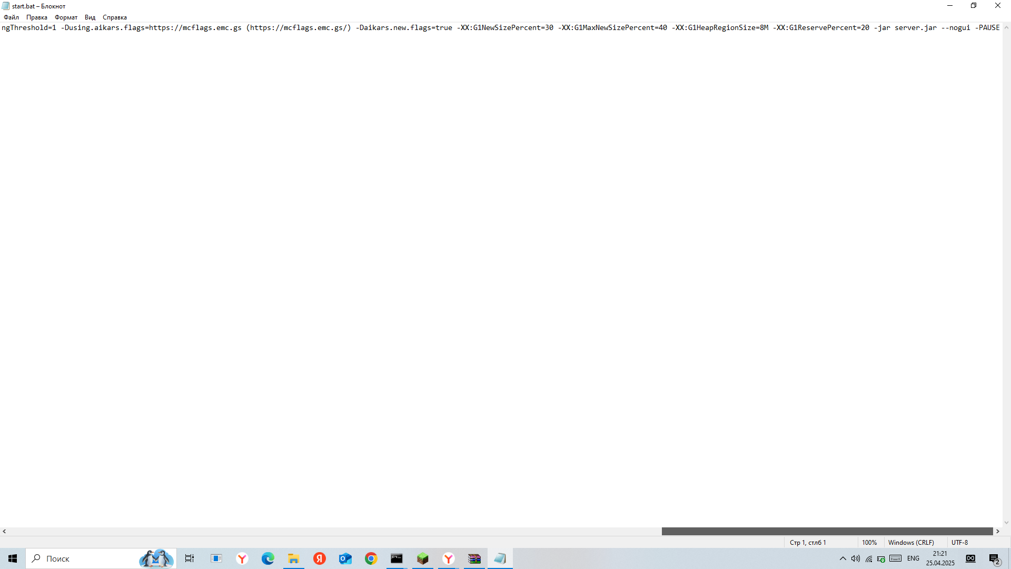Click the battery saver tray icon
1011x569 pixels.
881,559
